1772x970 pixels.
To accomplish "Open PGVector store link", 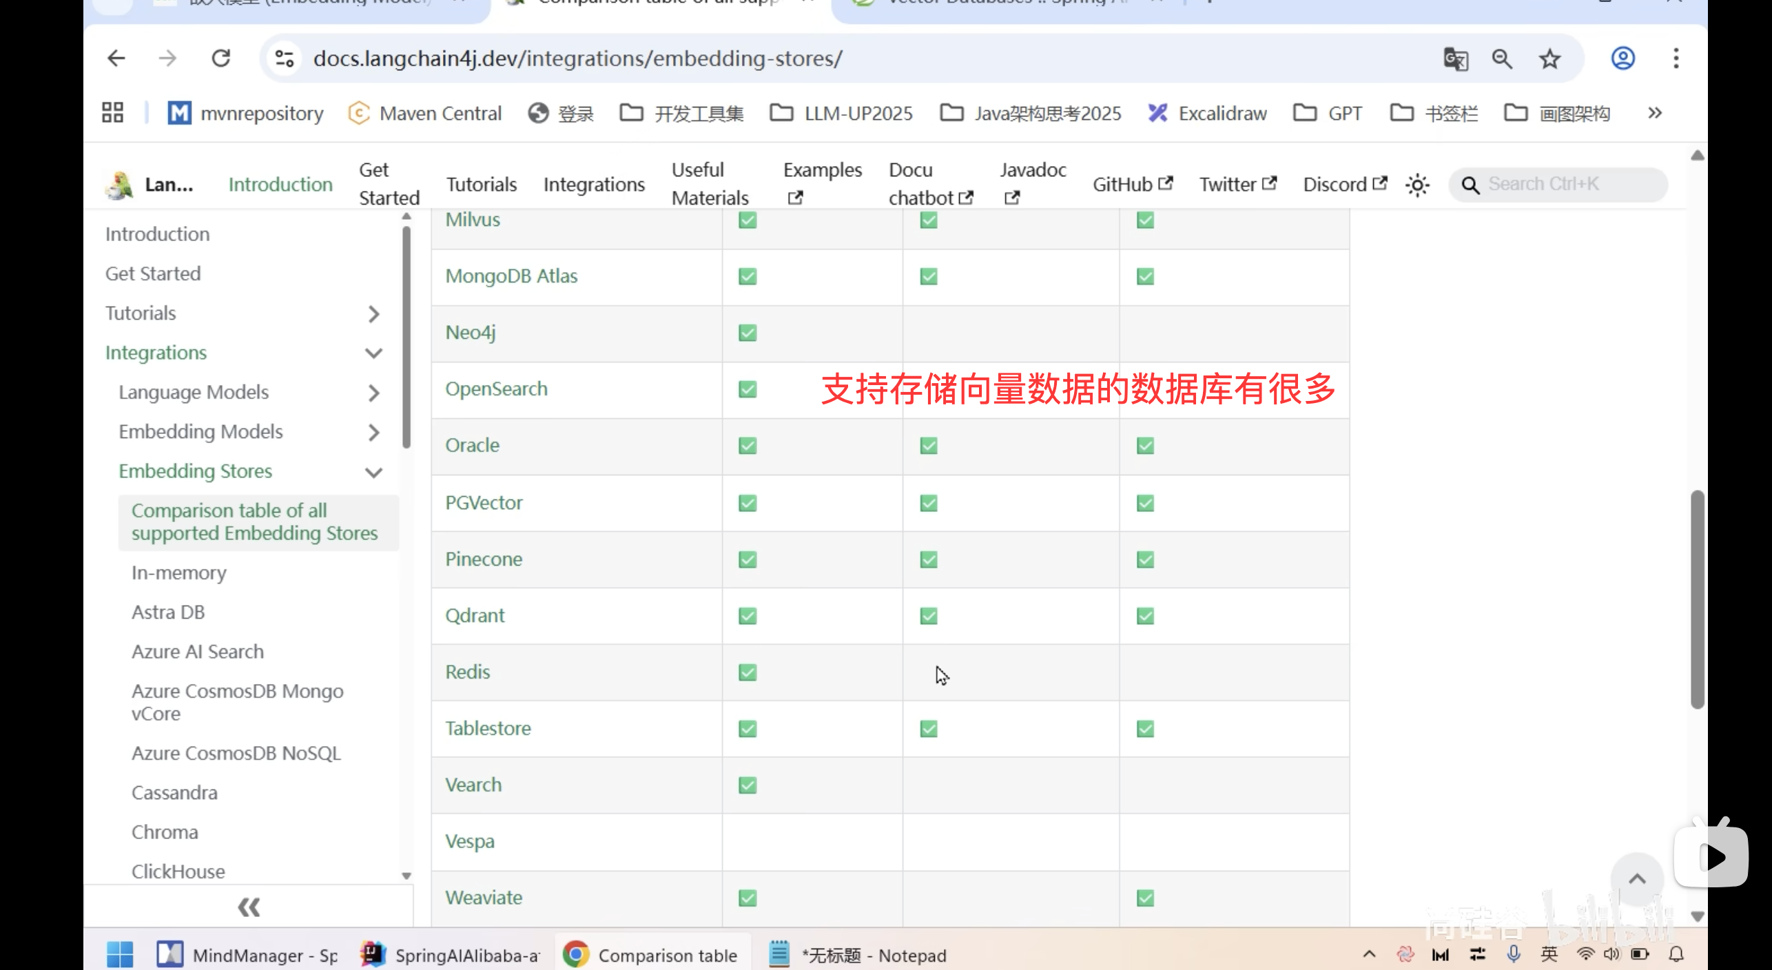I will click(x=484, y=503).
